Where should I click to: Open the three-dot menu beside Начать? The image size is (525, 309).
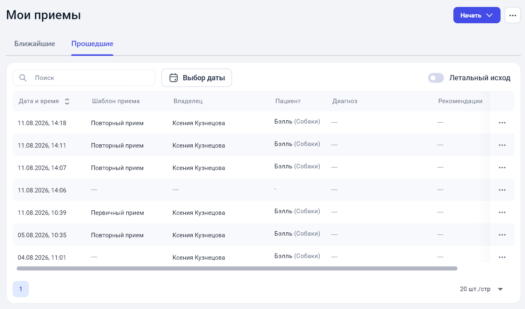(x=512, y=15)
